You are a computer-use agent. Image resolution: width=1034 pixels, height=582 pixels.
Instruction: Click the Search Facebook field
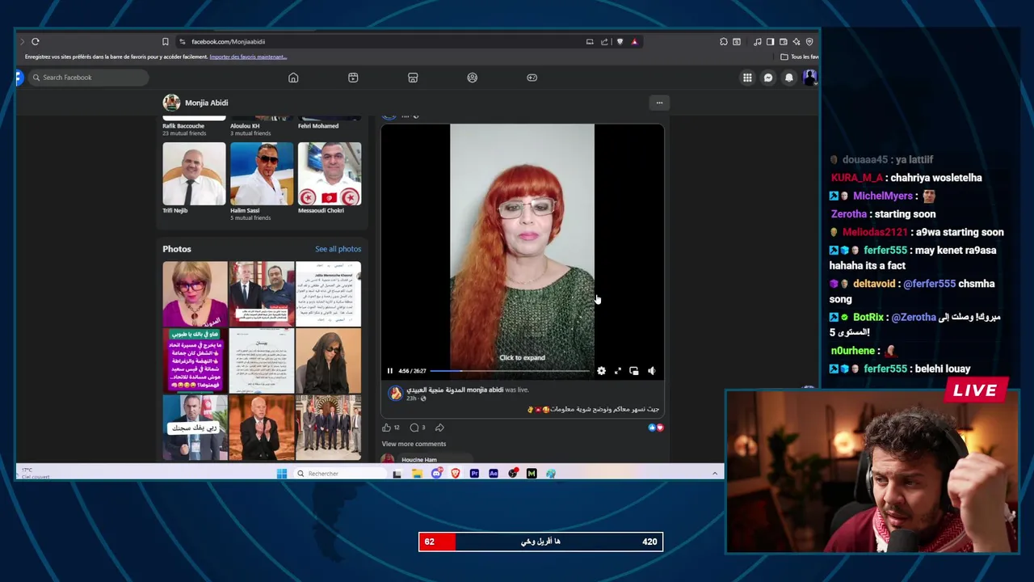[x=89, y=78]
